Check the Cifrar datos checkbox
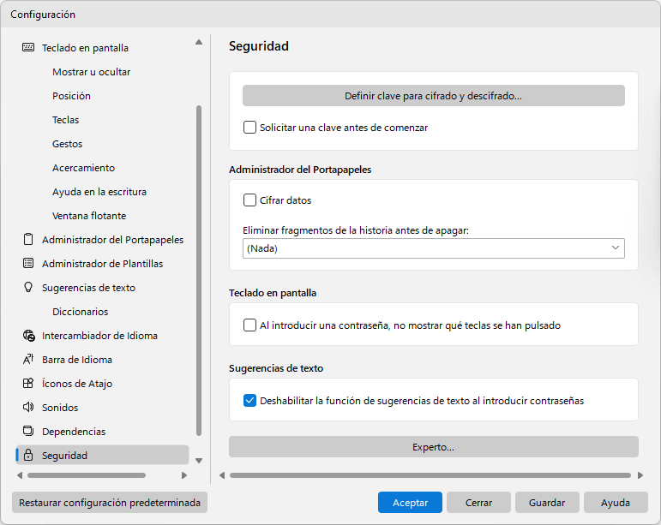Image resolution: width=661 pixels, height=525 pixels. click(x=249, y=200)
